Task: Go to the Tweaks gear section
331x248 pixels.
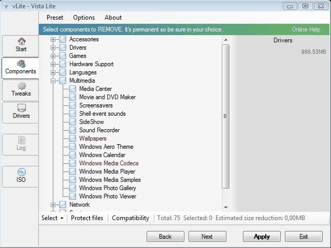Action: point(21,90)
